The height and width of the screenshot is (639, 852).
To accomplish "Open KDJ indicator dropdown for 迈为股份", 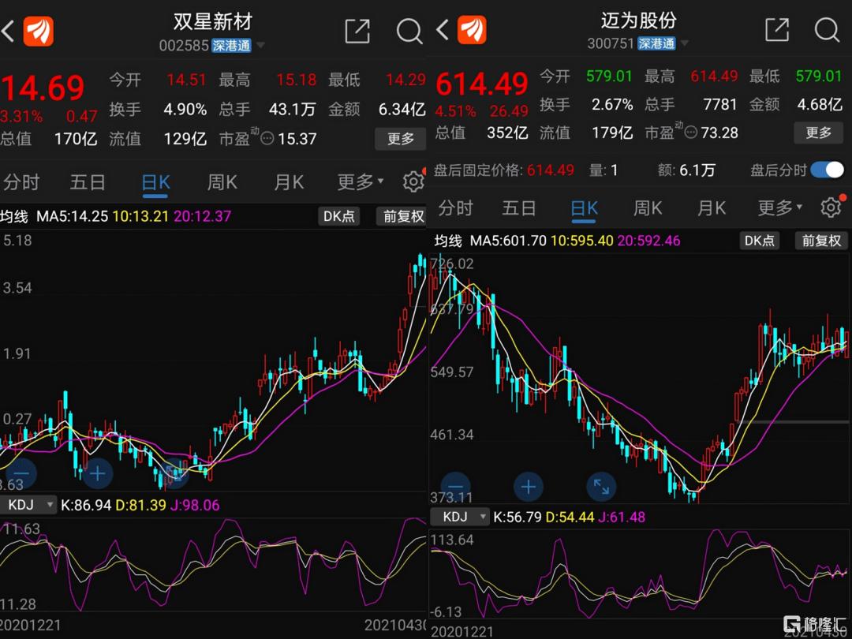I will (460, 516).
